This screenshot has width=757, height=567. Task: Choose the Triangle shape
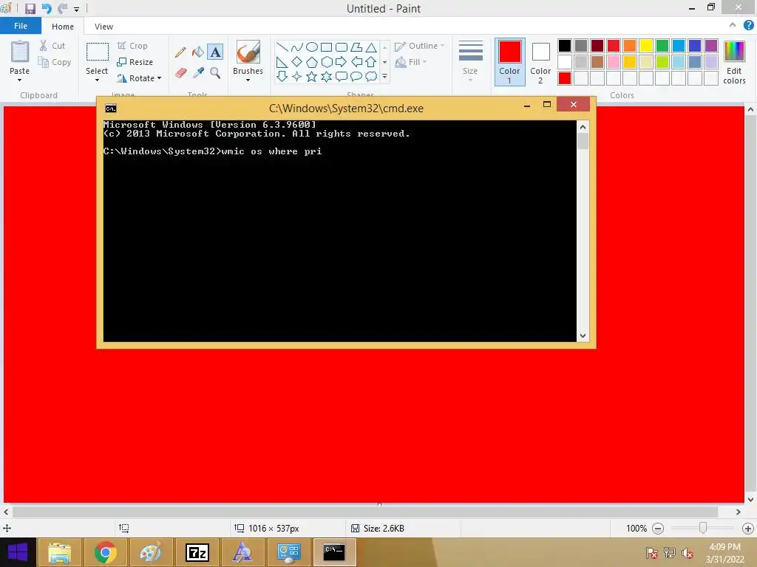pyautogui.click(x=371, y=47)
